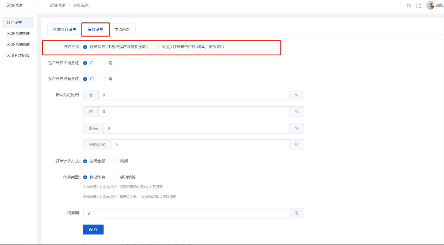The image size is (444, 245).
Task: Click the refresh icon in top bar
Action: [409, 6]
